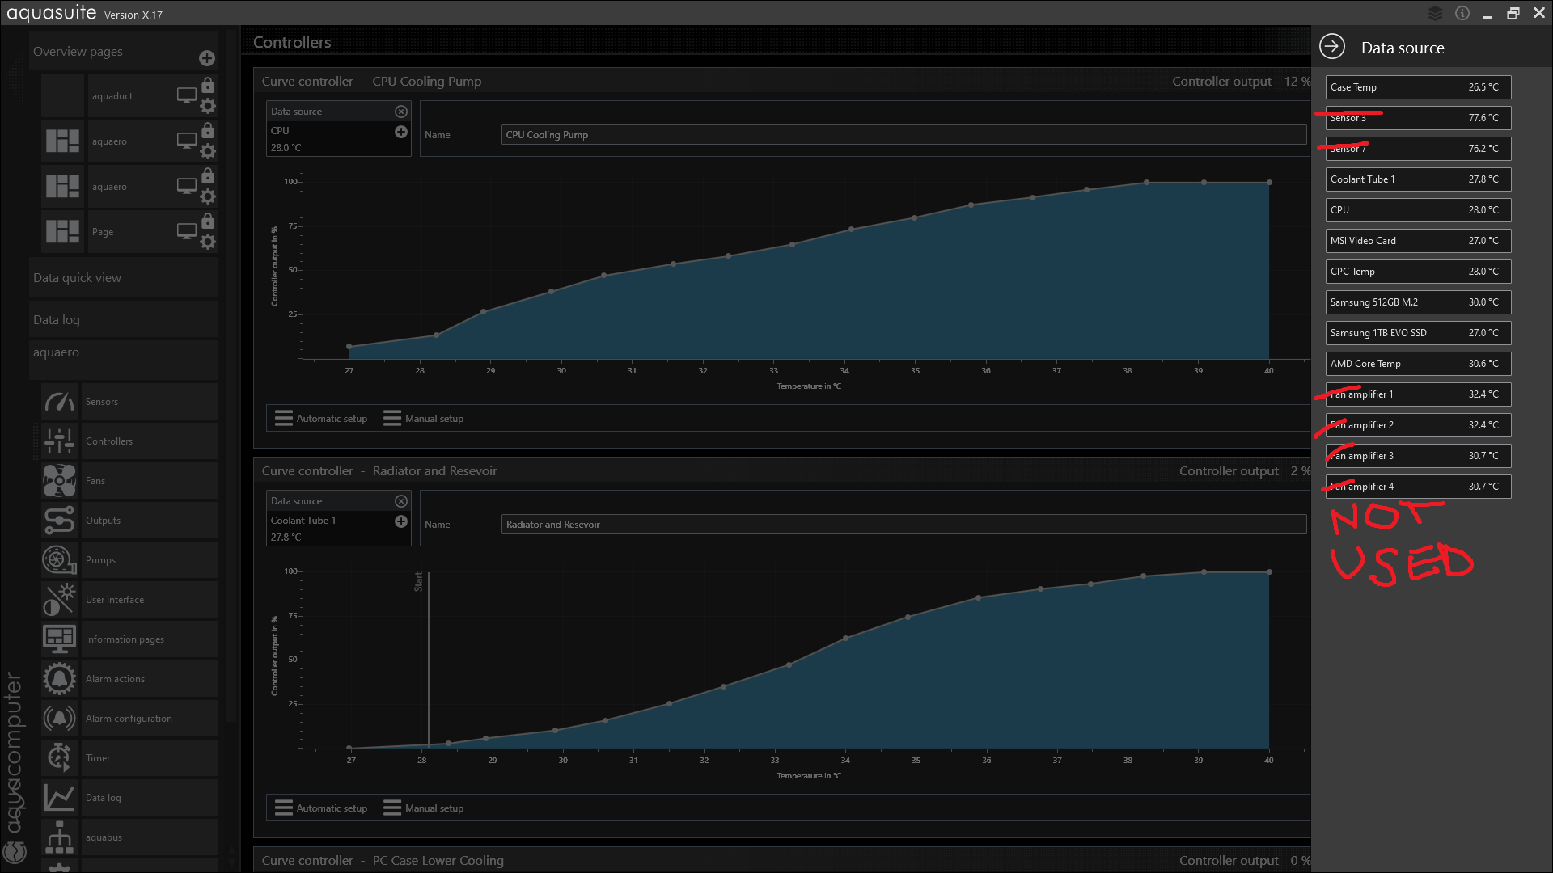The height and width of the screenshot is (873, 1553).
Task: Collapse Data source panel with arrow icon
Action: coord(1332,47)
